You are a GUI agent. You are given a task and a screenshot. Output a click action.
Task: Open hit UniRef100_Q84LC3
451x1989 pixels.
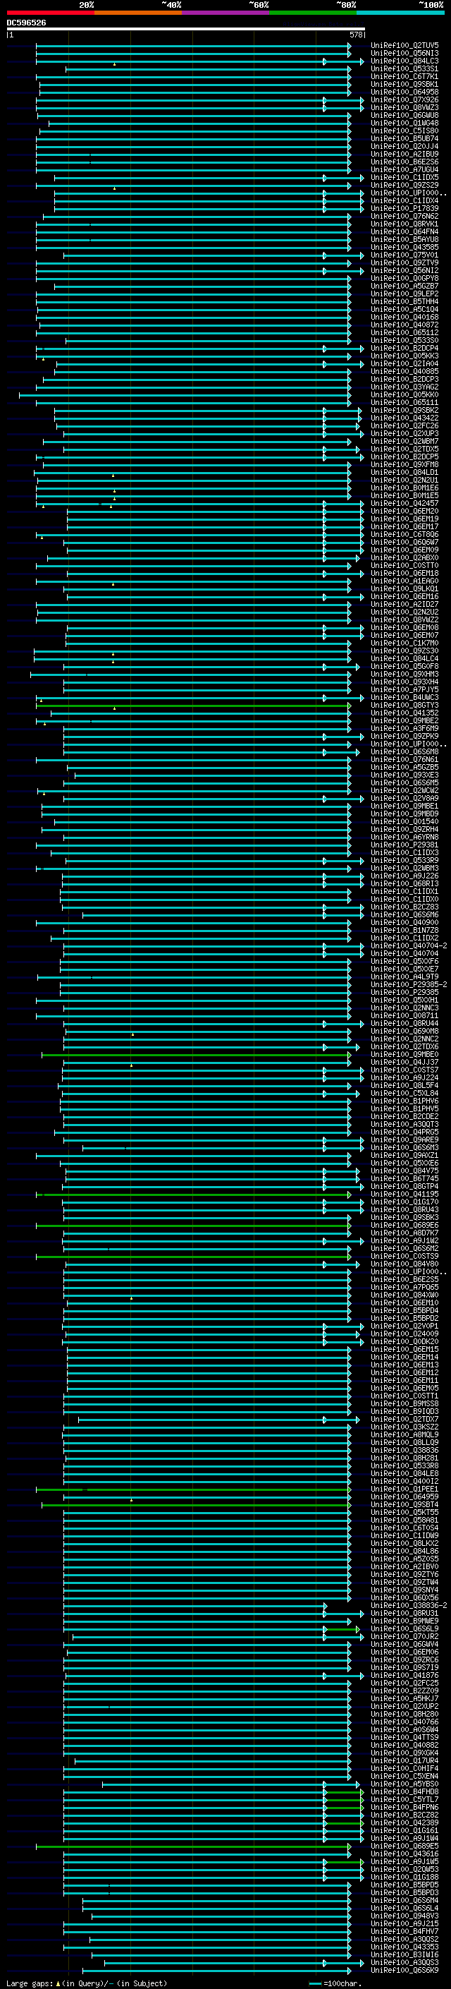[x=404, y=61]
